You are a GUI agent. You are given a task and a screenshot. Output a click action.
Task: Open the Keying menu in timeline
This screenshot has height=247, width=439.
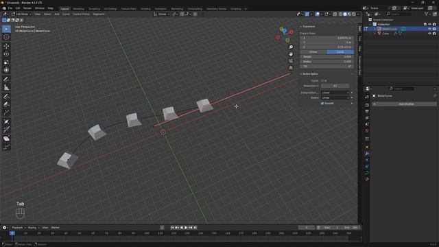34,228
